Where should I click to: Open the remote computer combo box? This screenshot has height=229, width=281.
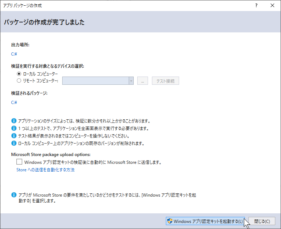(98, 81)
